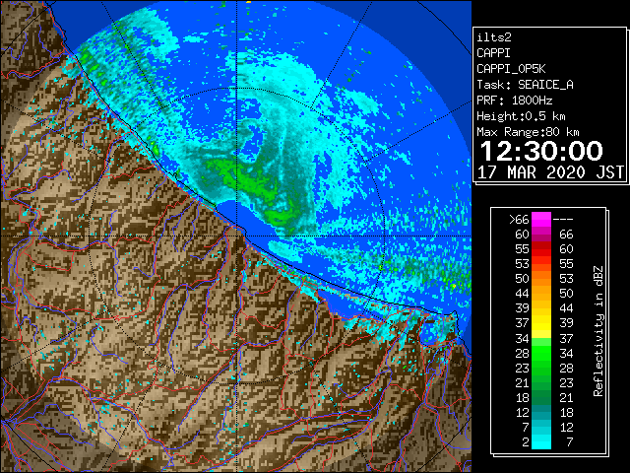The height and width of the screenshot is (473, 630).
Task: Select the 'Task: SEAICE_A' line
Action: pyautogui.click(x=525, y=85)
